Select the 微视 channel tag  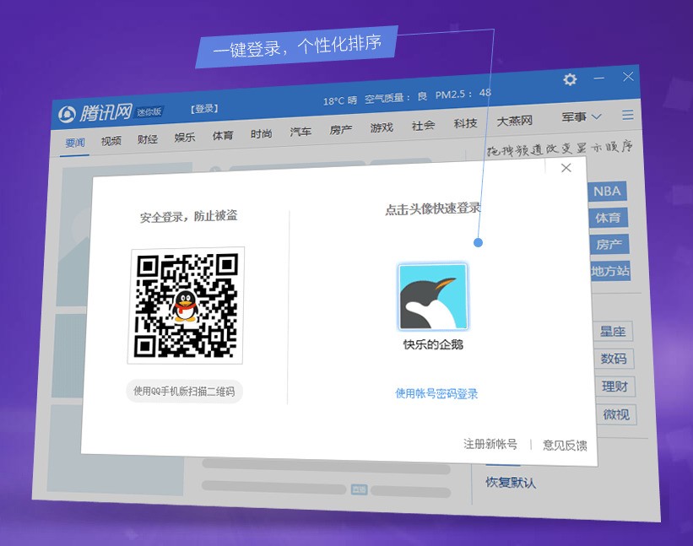616,414
